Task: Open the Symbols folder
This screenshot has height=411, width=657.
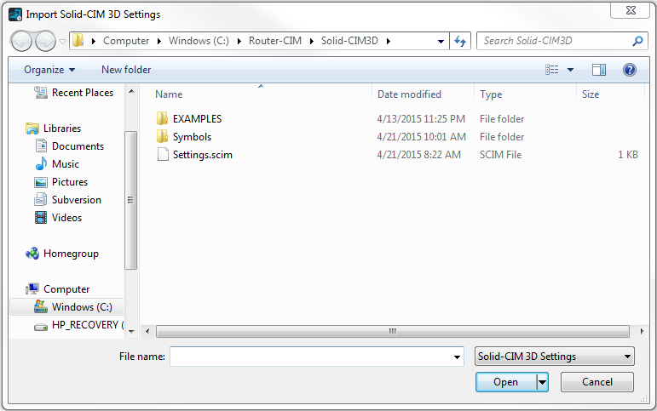Action: tap(191, 137)
